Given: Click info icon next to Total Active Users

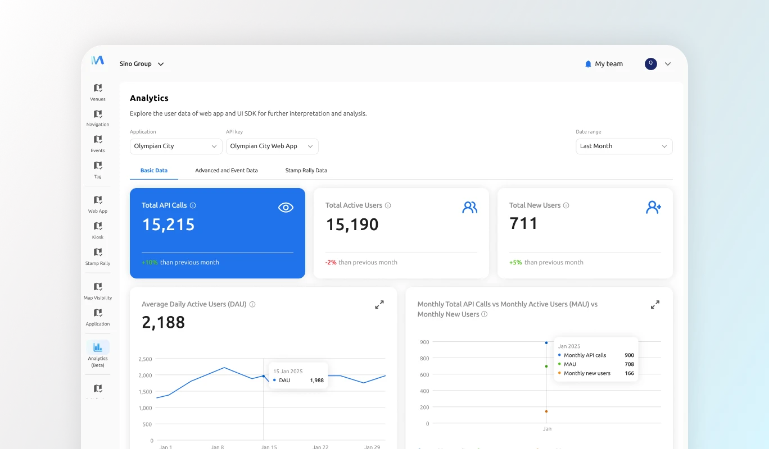Looking at the screenshot, I should [x=388, y=205].
